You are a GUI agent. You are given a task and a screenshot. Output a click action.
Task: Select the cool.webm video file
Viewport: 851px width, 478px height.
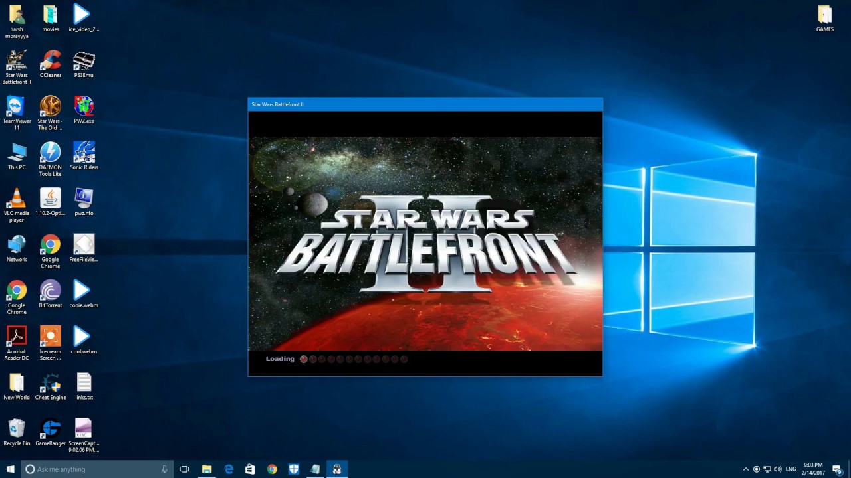tap(84, 340)
